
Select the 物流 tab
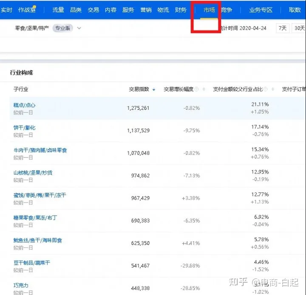point(163,10)
